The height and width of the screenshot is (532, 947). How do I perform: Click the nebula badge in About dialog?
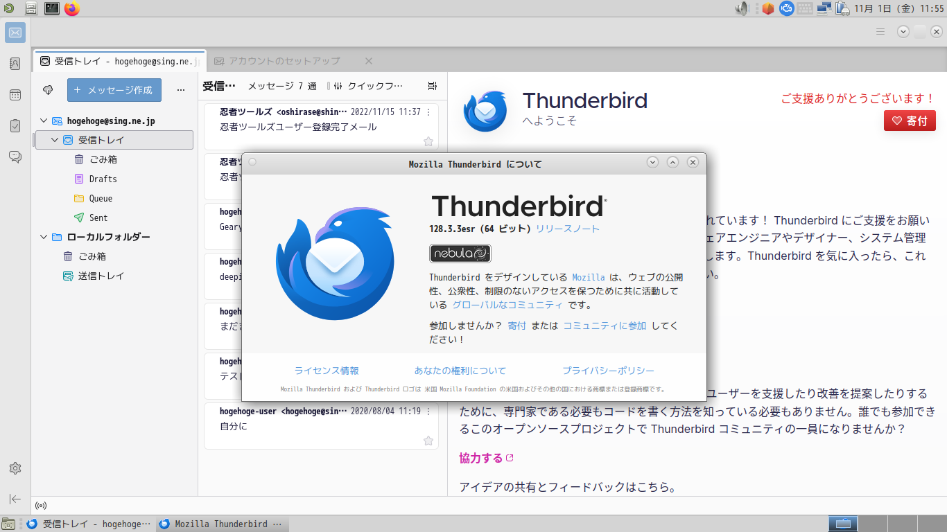click(x=460, y=254)
